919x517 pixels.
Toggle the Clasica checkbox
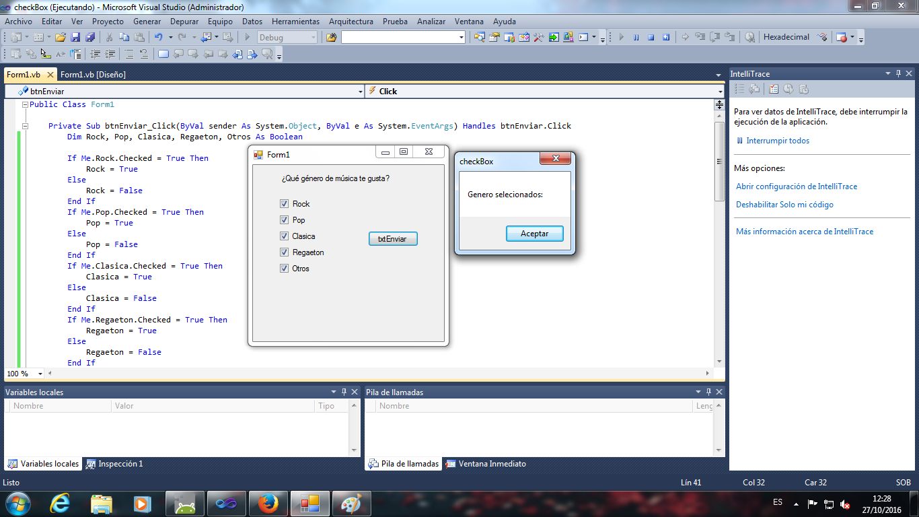(x=285, y=236)
